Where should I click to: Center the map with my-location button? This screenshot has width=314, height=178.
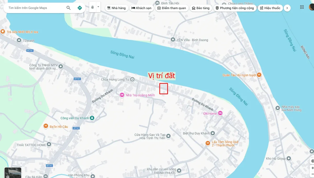[312, 161]
